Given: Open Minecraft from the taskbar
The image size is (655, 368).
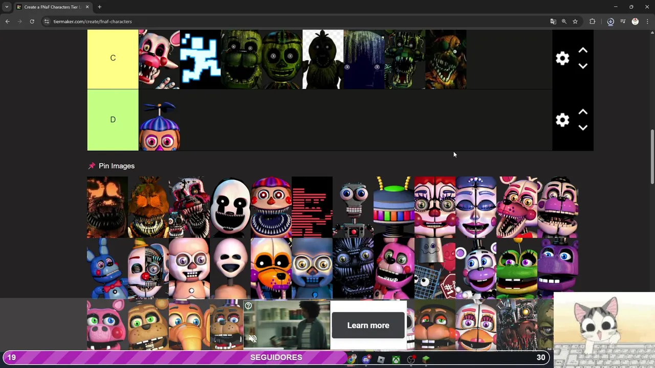Looking at the screenshot, I should (426, 360).
